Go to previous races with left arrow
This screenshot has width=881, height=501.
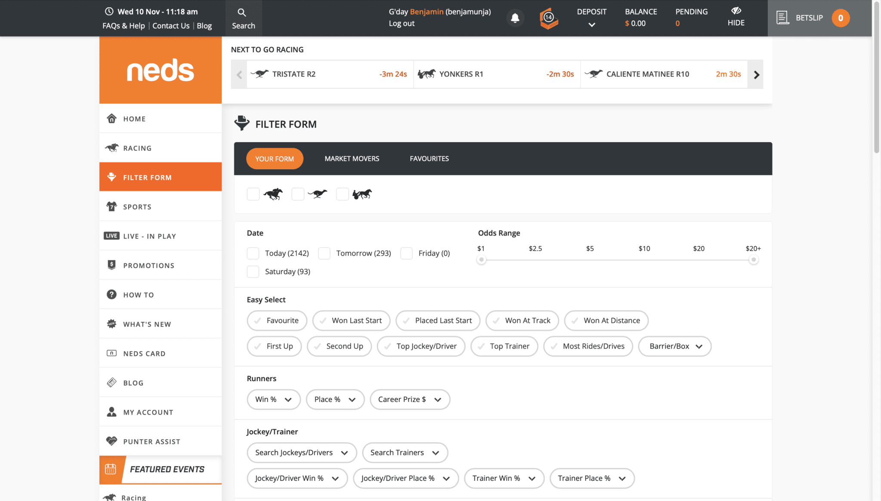pyautogui.click(x=239, y=75)
